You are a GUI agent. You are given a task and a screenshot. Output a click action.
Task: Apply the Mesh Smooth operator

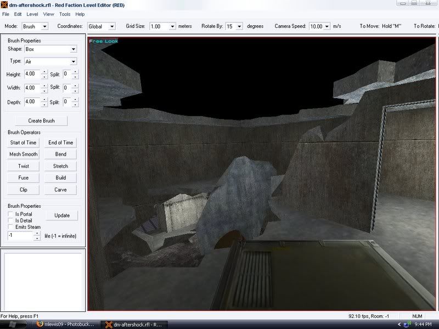coord(23,154)
